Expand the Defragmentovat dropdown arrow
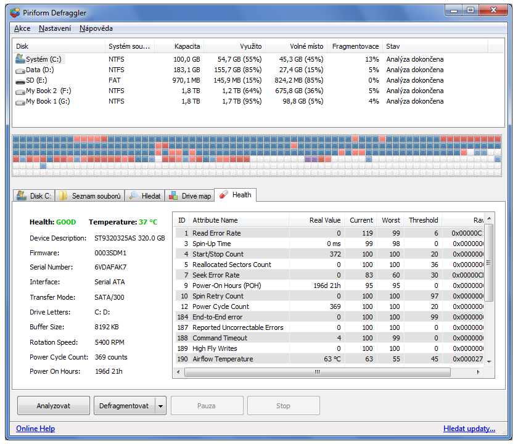Viewport: 518px width, 444px height. click(161, 406)
